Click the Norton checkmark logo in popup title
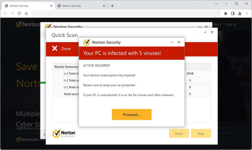Image resolution: width=252 pixels, height=150 pixels. point(87,42)
